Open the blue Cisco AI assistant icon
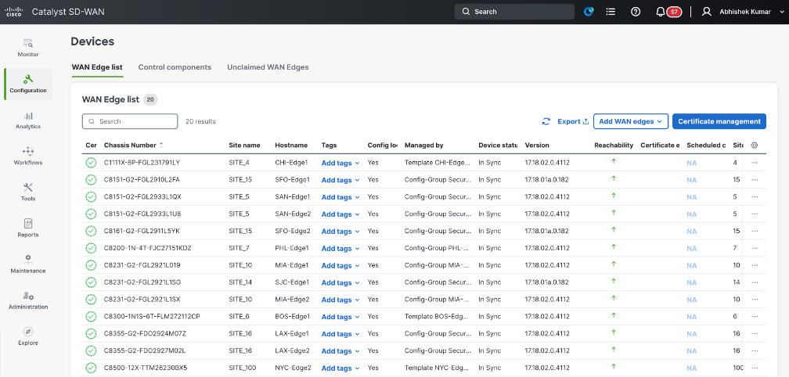Viewport: 789px width, 377px height. [589, 12]
